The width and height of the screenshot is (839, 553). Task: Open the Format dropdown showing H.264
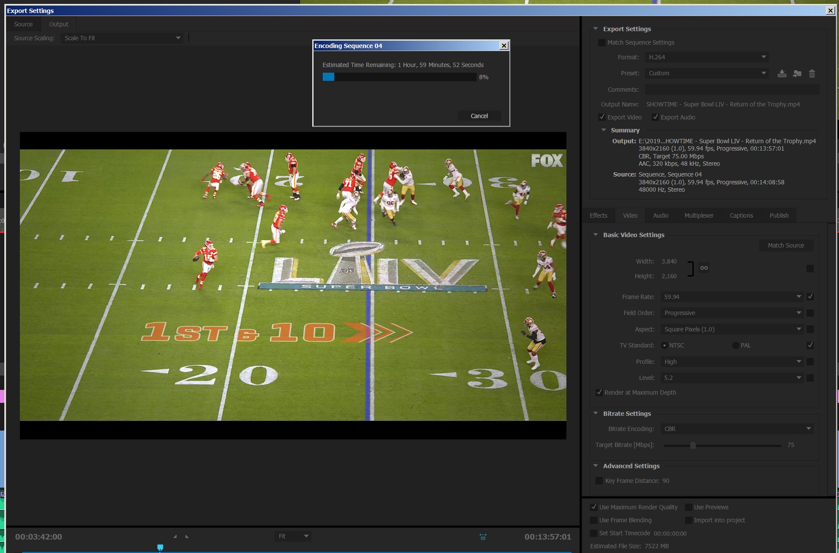click(x=707, y=57)
